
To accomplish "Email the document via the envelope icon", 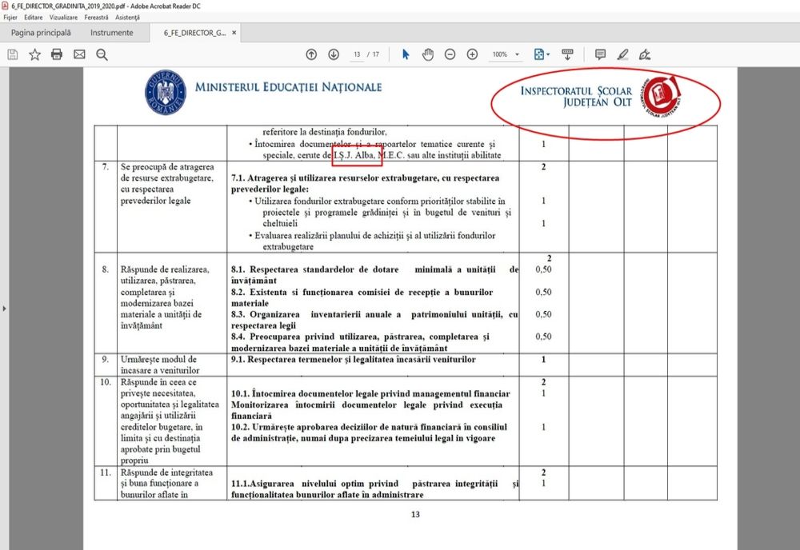I will point(78,54).
